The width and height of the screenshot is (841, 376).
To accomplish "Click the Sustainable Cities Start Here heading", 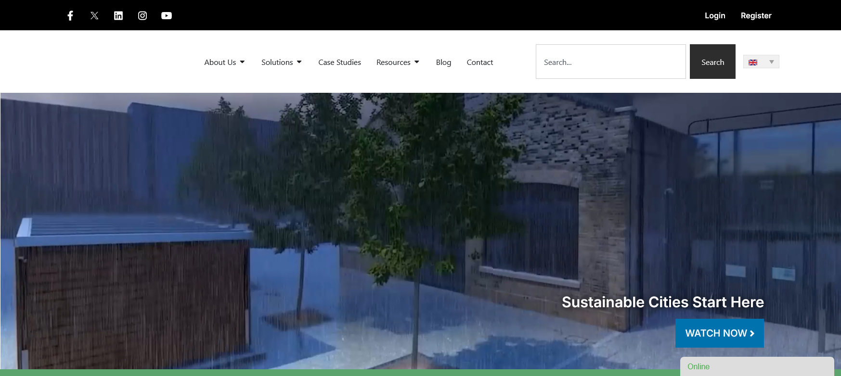I will (x=663, y=302).
